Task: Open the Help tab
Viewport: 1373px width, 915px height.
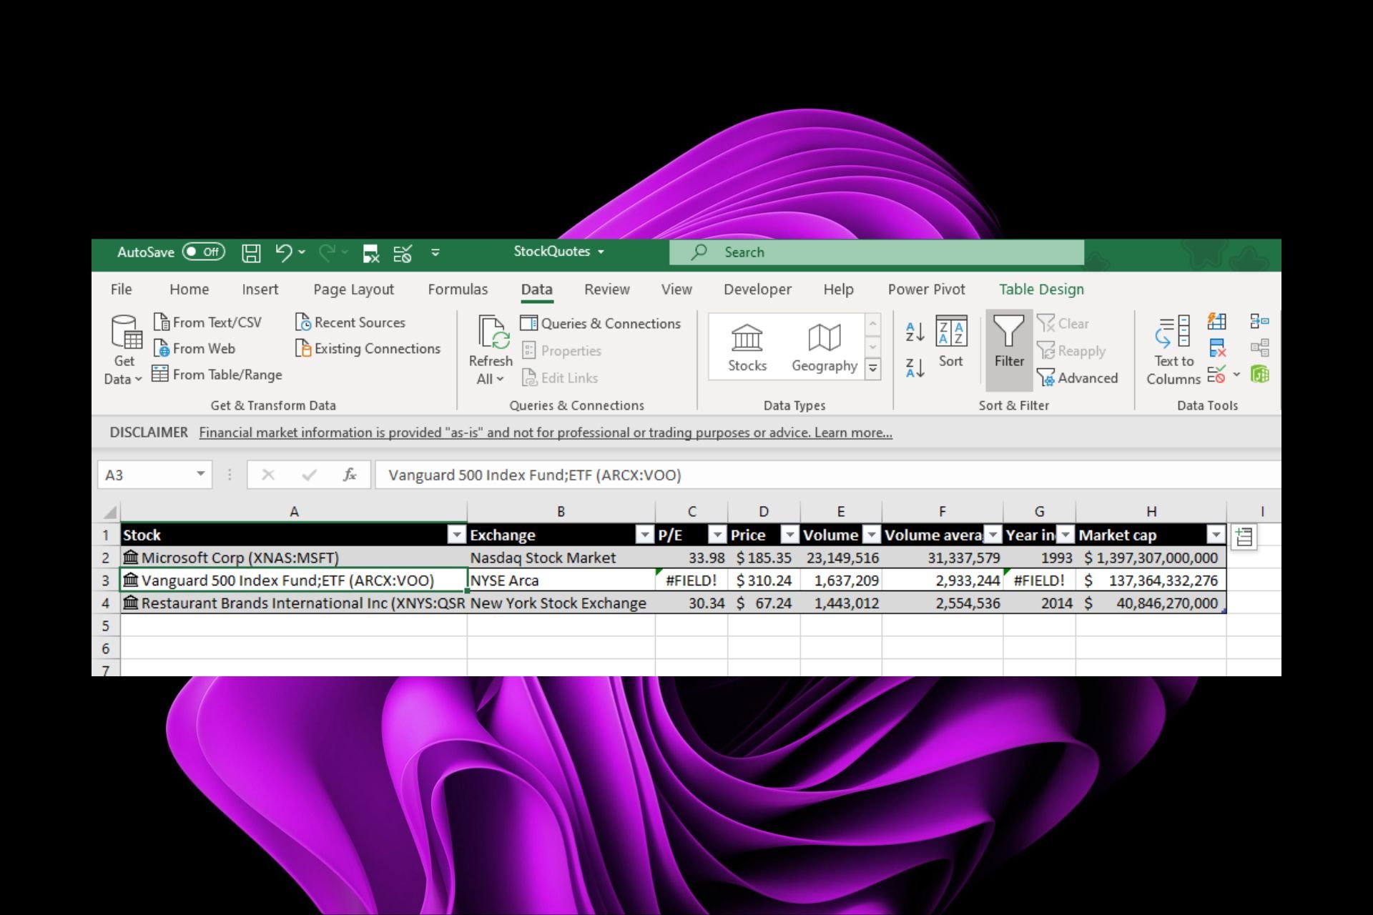Action: pos(838,290)
